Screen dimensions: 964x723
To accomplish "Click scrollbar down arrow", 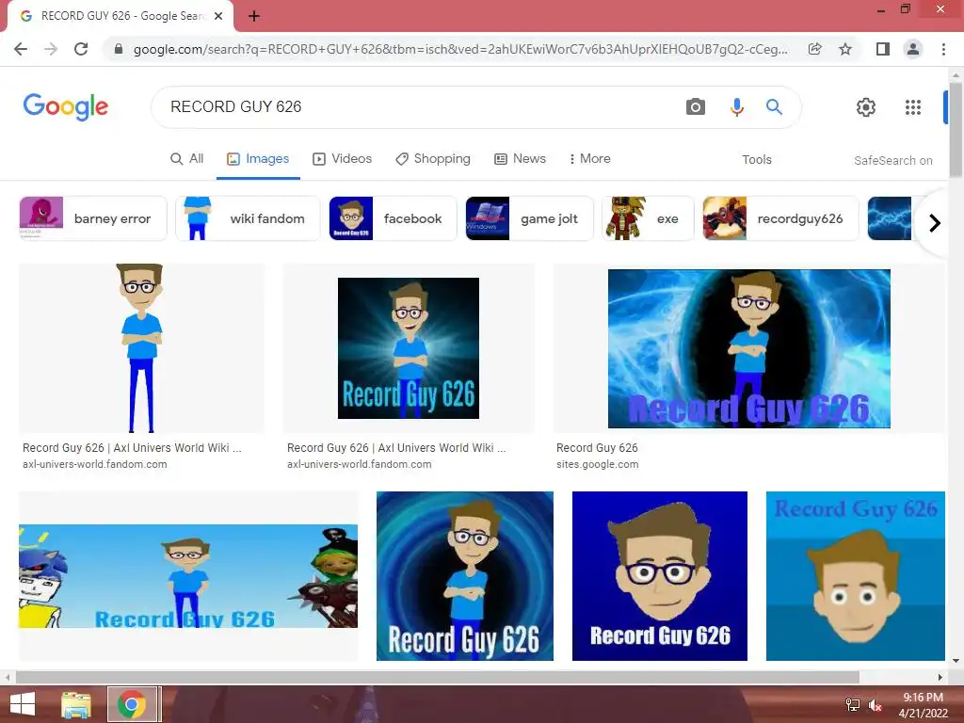I will (956, 661).
